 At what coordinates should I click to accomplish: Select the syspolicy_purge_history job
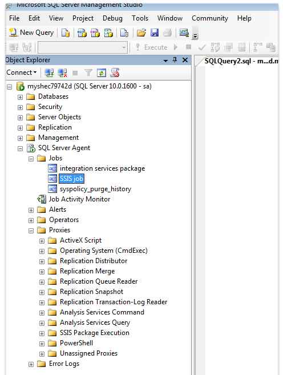click(x=95, y=189)
